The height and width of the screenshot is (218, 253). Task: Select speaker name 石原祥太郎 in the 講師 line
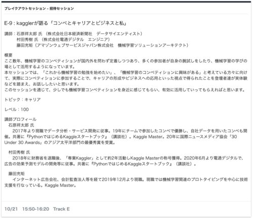click(27, 34)
